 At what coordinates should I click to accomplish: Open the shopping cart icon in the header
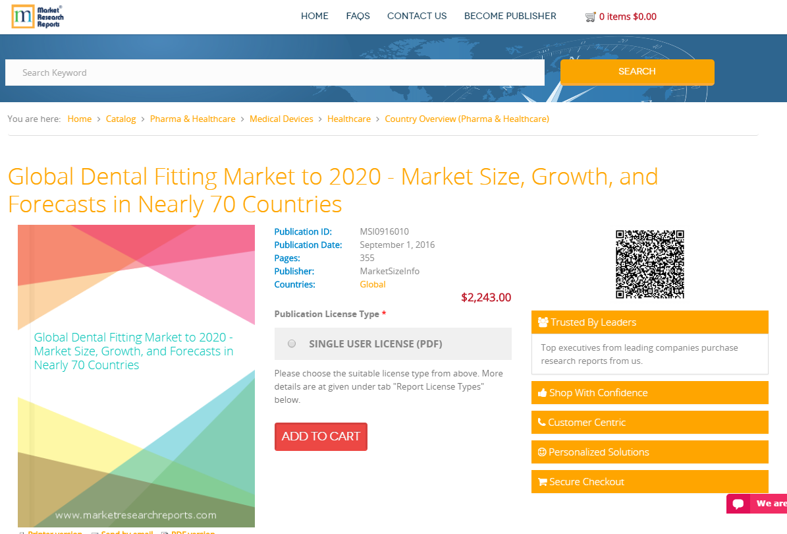point(591,16)
